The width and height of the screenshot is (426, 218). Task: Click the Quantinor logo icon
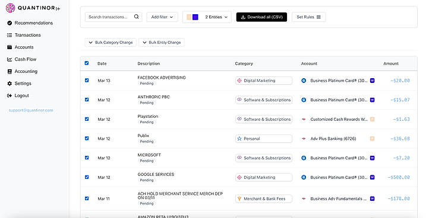coord(10,8)
